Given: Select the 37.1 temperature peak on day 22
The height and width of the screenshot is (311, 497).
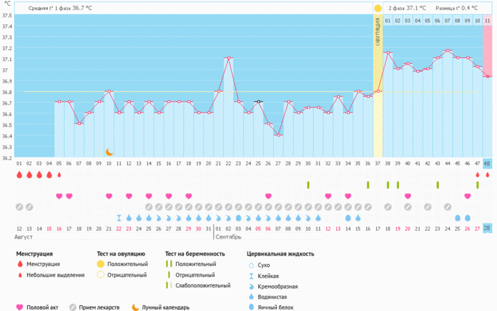Looking at the screenshot, I should coord(228,57).
